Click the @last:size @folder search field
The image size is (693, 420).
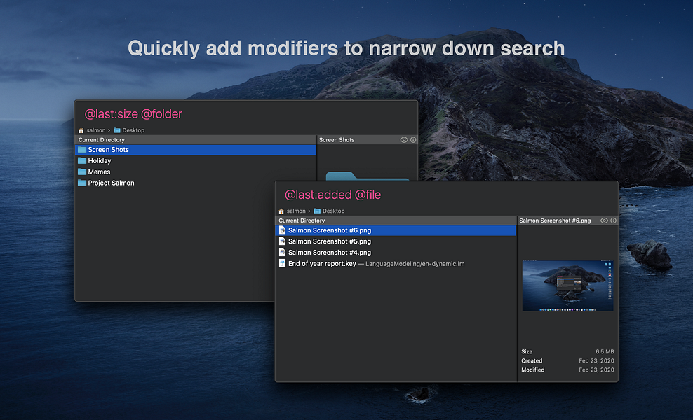(x=246, y=114)
